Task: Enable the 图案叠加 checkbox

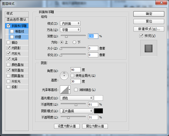Action: pos(9,76)
